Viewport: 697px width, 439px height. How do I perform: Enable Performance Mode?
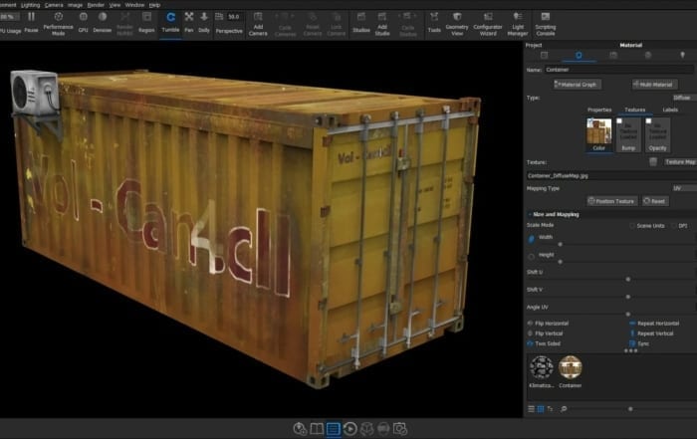tap(58, 23)
